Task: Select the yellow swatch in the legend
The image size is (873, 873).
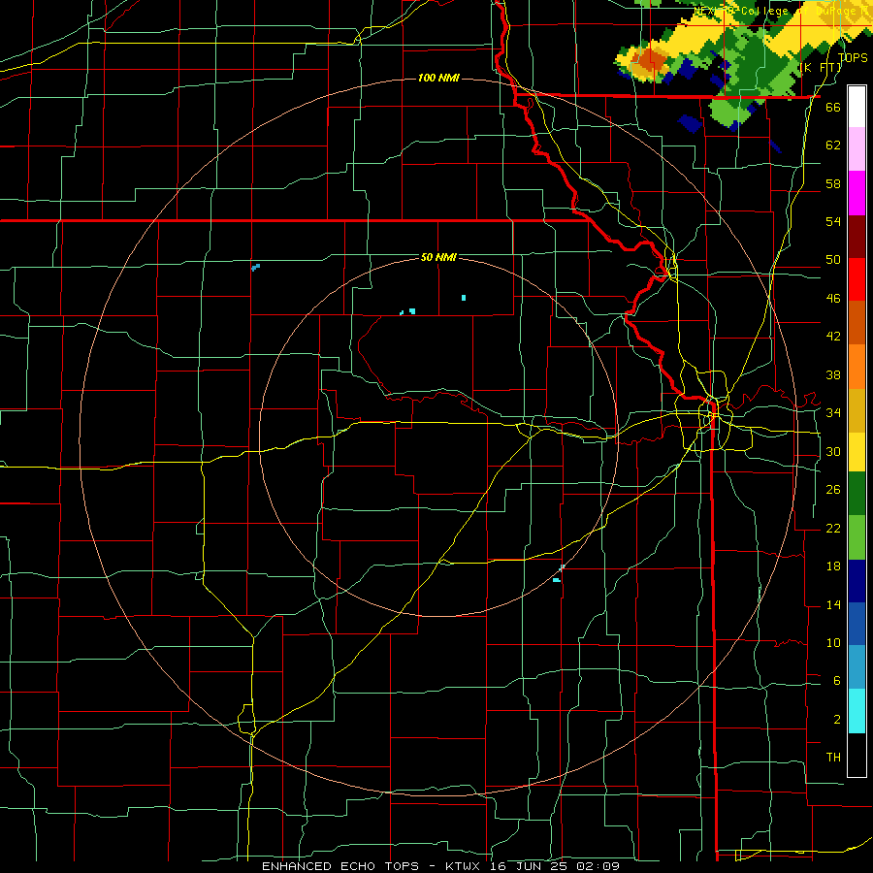Action: pyautogui.click(x=857, y=452)
